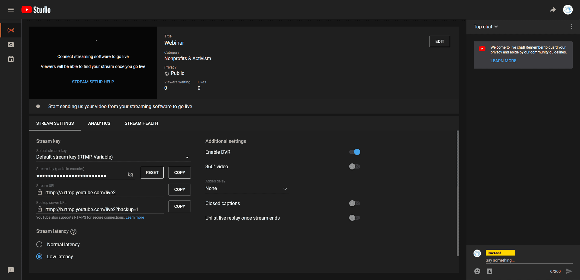Open the Select stream key dropdown

pos(113,157)
